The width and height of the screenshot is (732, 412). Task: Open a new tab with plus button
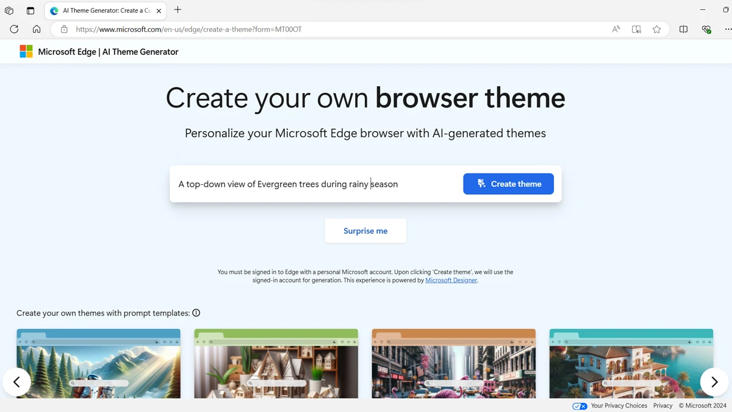[178, 10]
